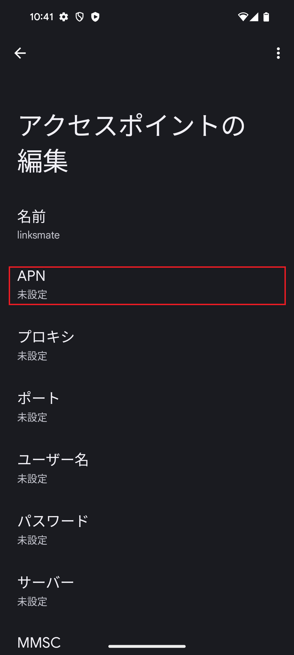Tap the battery indicator icon
This screenshot has height=655, width=294.
point(266,17)
